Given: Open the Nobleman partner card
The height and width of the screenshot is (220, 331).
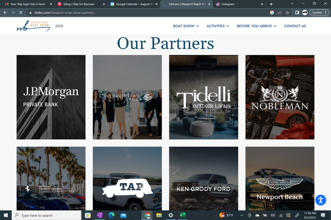Looking at the screenshot, I should [x=280, y=97].
